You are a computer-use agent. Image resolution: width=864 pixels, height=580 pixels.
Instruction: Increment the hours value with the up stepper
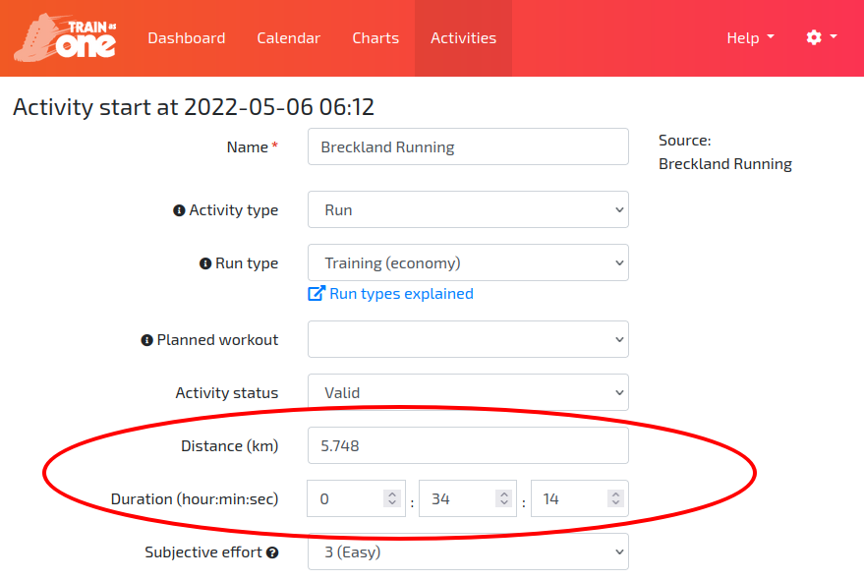pyautogui.click(x=392, y=493)
